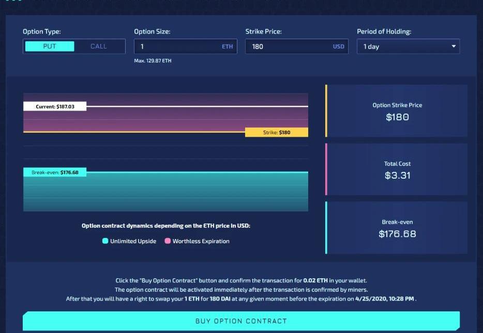Select the Option Strike Price $180 card

(x=397, y=111)
